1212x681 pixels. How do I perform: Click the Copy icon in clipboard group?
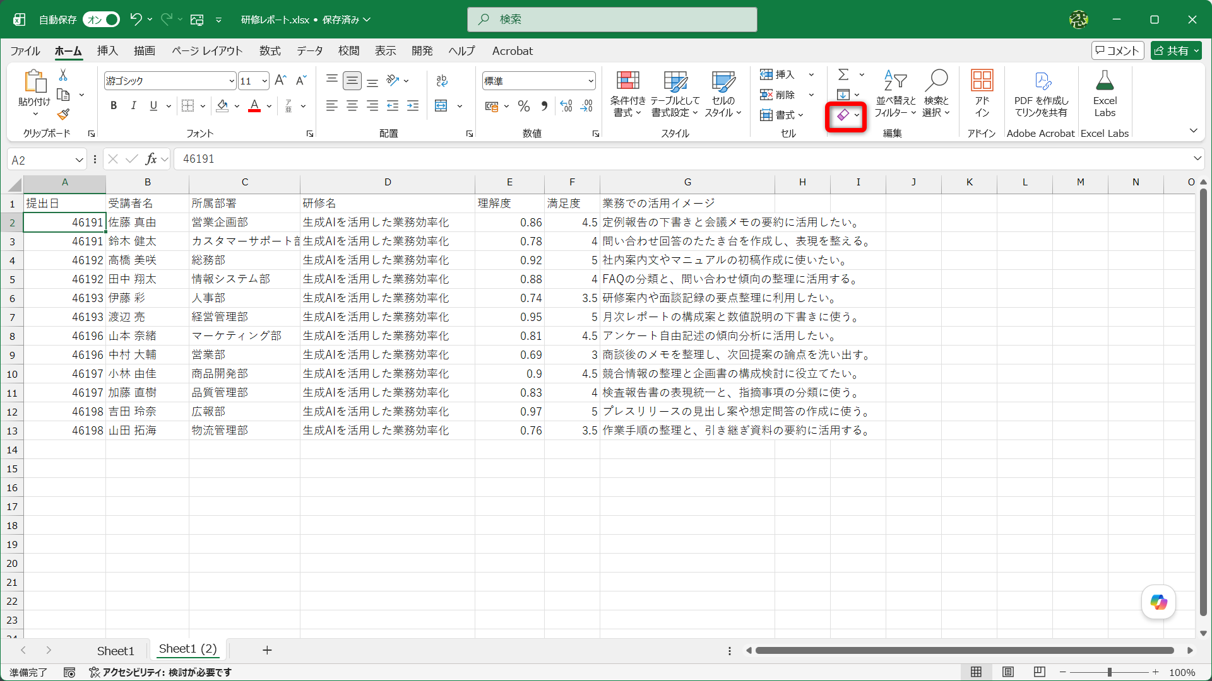pos(63,95)
